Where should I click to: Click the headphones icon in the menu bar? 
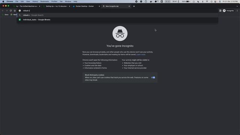click(x=194, y=1)
